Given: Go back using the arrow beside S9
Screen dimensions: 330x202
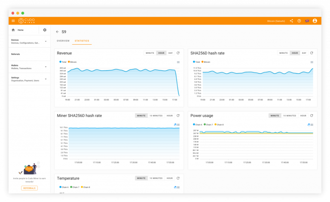Looking at the screenshot, I should 57,32.
